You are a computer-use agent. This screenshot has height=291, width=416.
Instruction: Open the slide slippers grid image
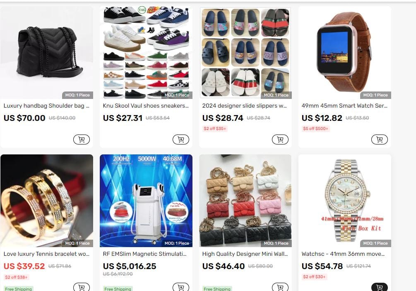[x=245, y=53]
